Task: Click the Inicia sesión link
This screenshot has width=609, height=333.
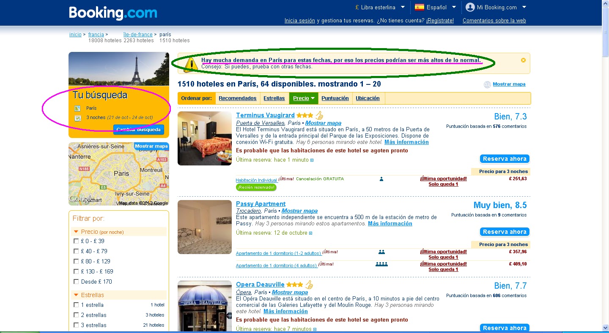Action: (x=300, y=20)
